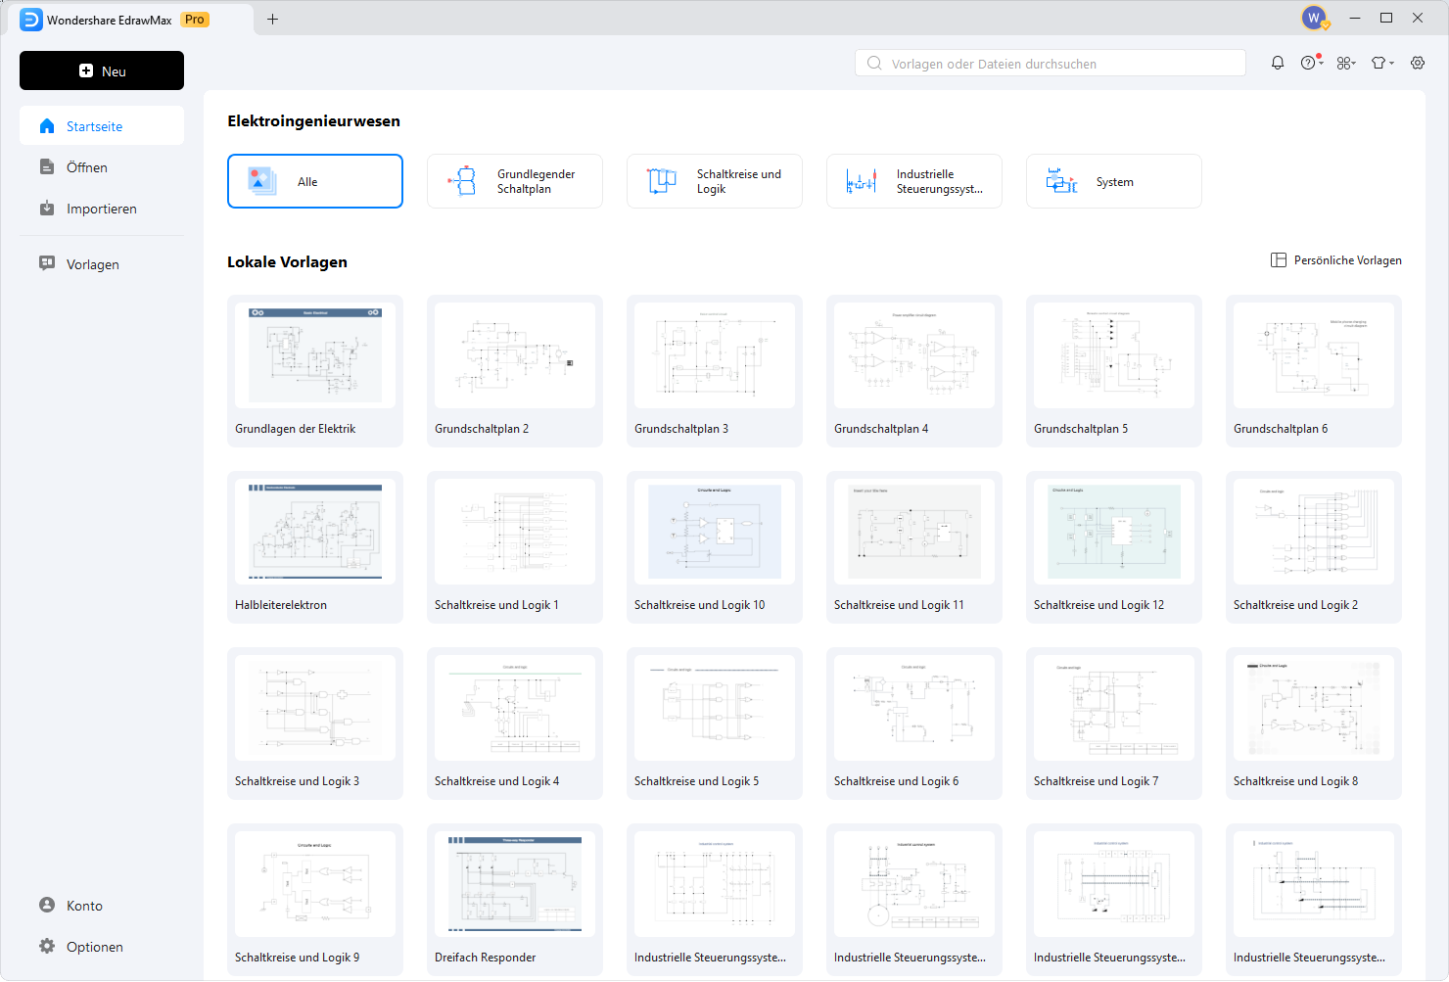Open Schaltkreise und Logik 5 template
This screenshot has height=982, width=1449.
coord(715,724)
